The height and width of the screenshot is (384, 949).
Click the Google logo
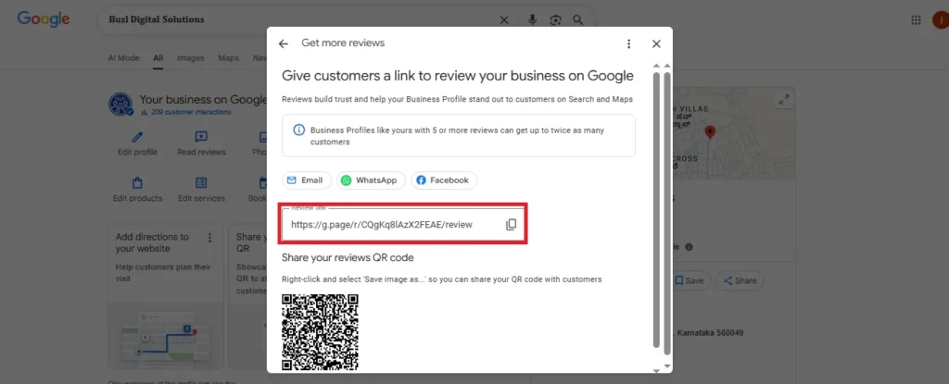44,19
